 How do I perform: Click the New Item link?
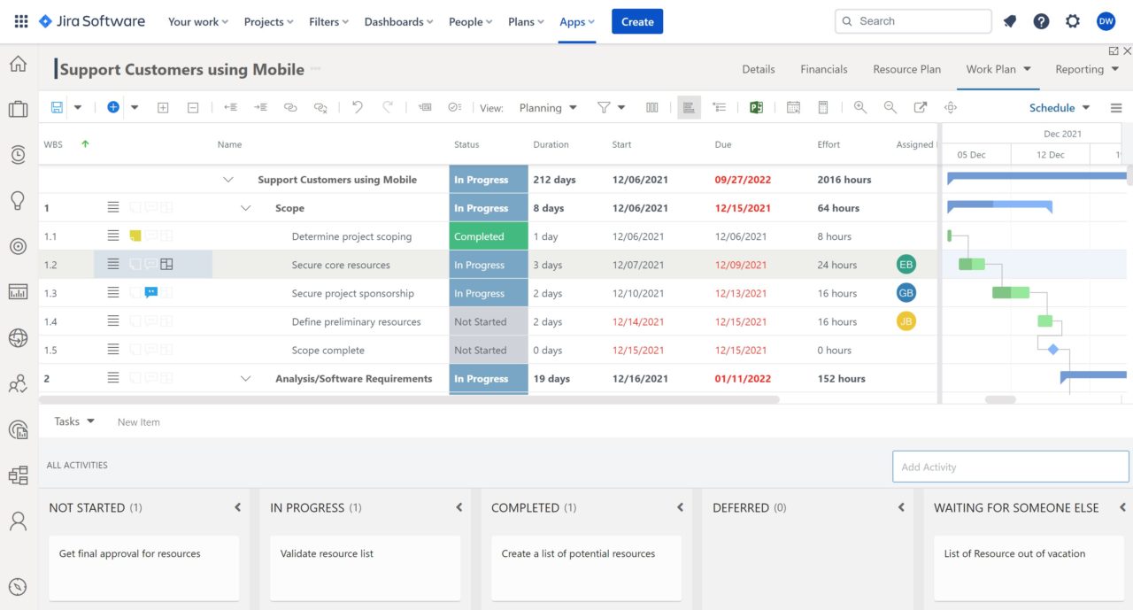138,421
